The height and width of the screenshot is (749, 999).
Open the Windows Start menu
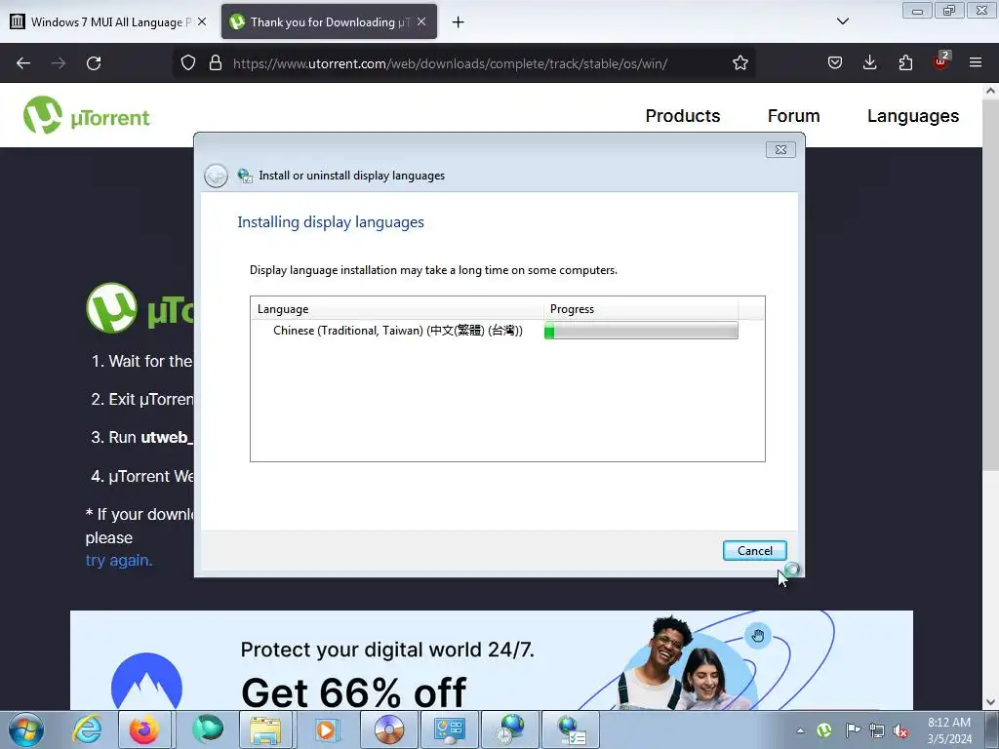[x=26, y=729]
